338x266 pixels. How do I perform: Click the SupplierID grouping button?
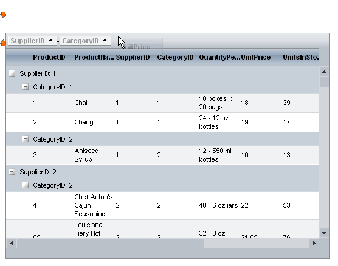click(32, 41)
